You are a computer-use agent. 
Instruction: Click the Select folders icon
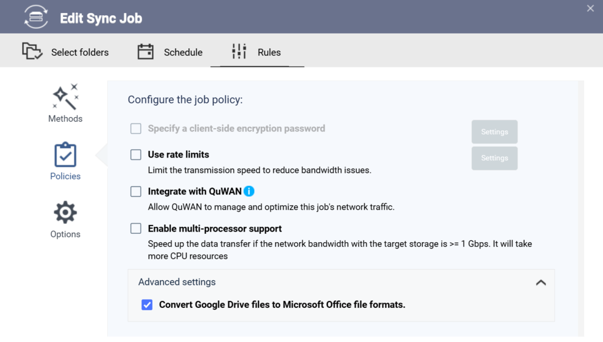tap(32, 51)
